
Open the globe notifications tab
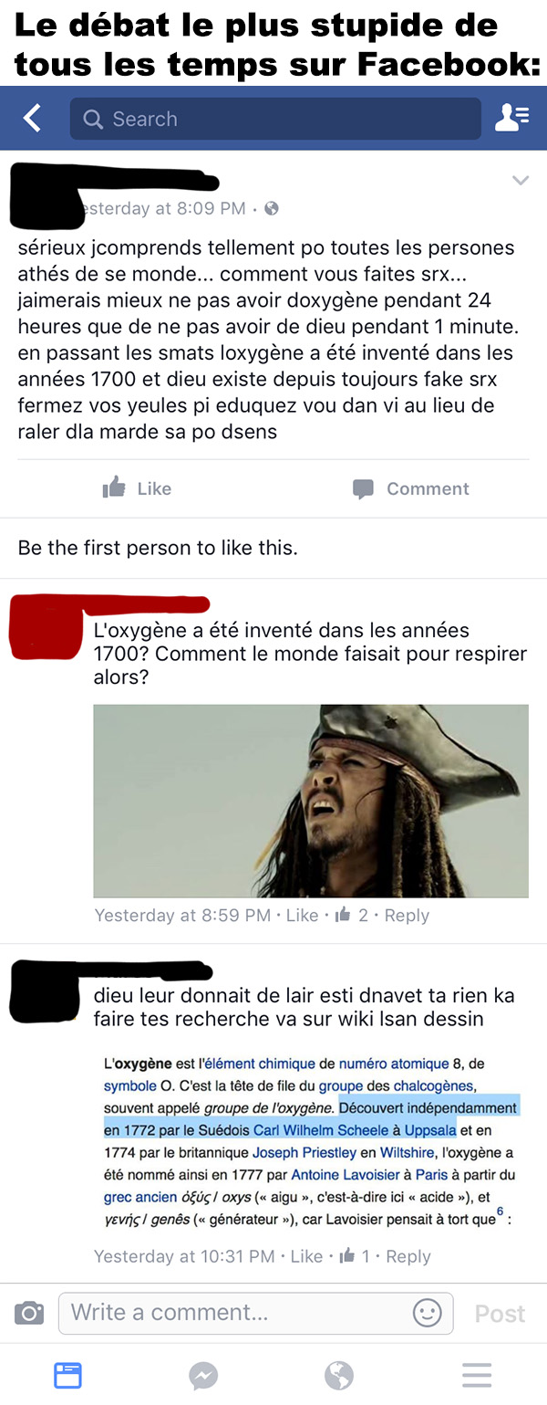coord(339,1375)
